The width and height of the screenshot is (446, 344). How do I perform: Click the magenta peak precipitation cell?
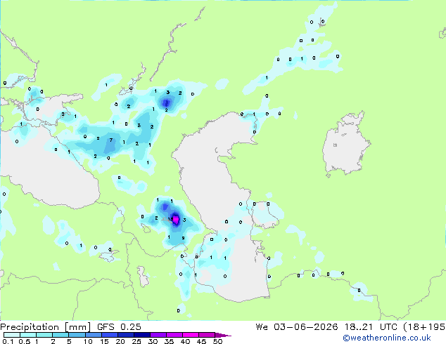176,220
